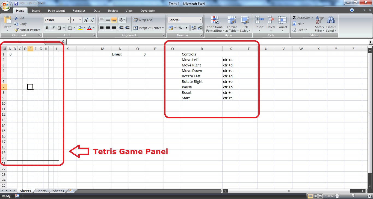Decrease the cell indent

(121, 28)
